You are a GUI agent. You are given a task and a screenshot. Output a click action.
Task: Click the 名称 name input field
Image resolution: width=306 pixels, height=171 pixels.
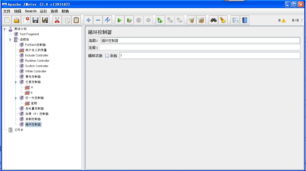pos(200,41)
